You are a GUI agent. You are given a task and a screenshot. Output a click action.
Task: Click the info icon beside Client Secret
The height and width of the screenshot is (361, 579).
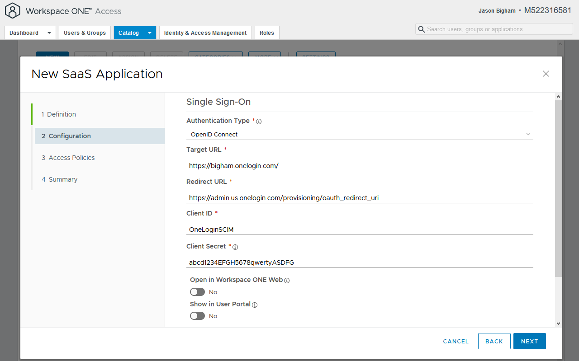(x=235, y=247)
